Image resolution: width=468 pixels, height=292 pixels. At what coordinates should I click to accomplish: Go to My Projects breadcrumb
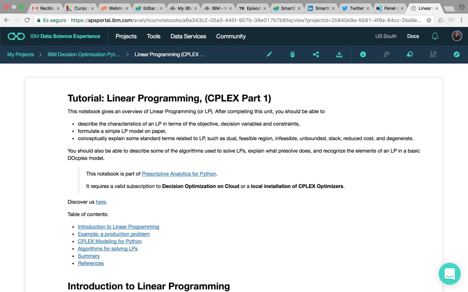coord(21,55)
